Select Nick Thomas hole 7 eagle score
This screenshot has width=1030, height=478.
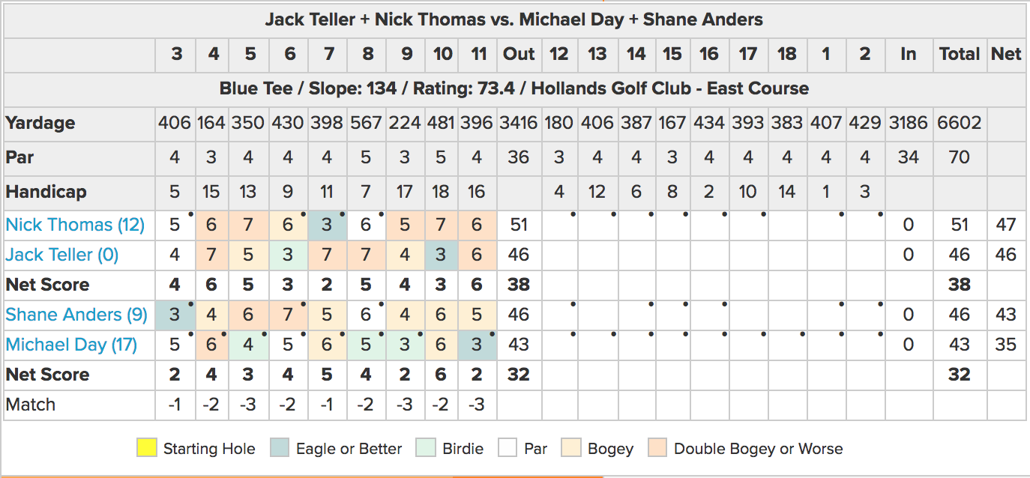click(x=328, y=225)
